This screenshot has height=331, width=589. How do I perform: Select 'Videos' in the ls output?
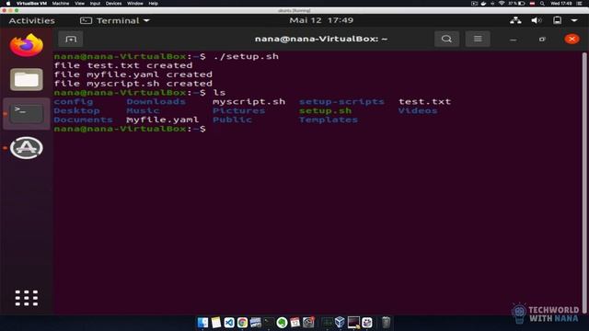point(418,110)
